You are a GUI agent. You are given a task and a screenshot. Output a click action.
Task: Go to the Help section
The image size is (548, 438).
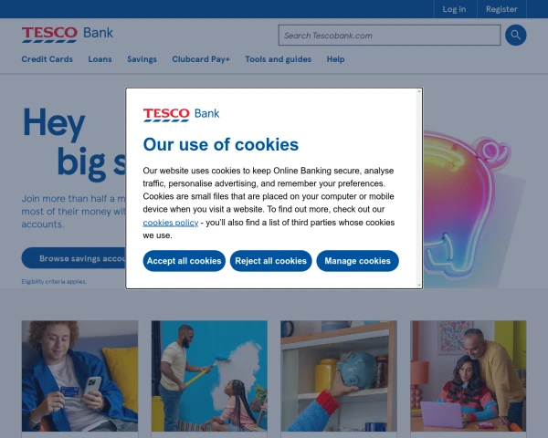point(335,59)
